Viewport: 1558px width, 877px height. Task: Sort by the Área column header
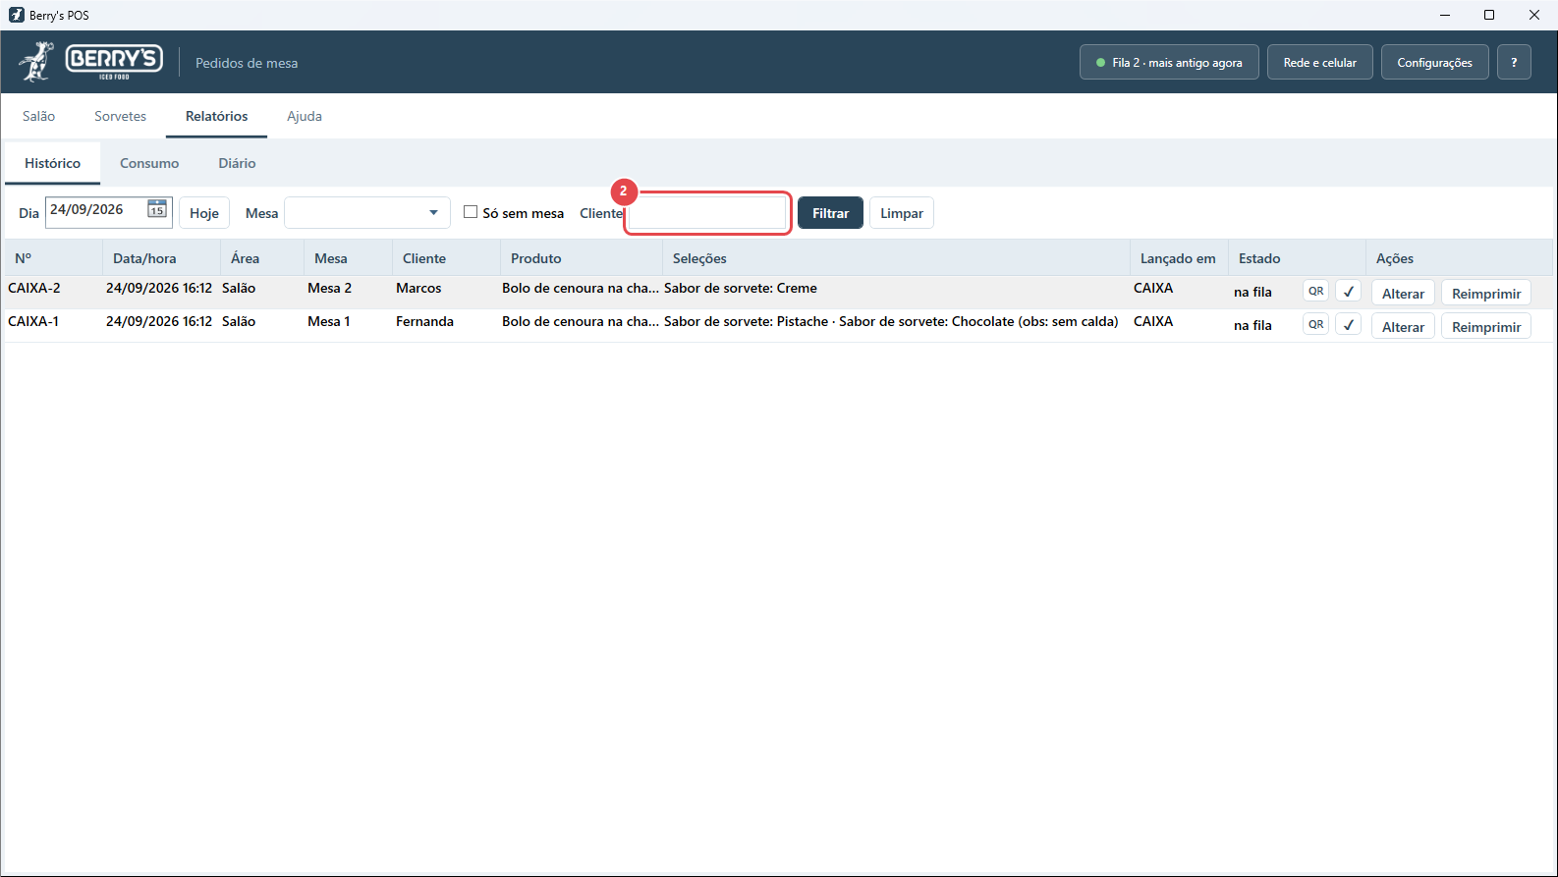[262, 258]
